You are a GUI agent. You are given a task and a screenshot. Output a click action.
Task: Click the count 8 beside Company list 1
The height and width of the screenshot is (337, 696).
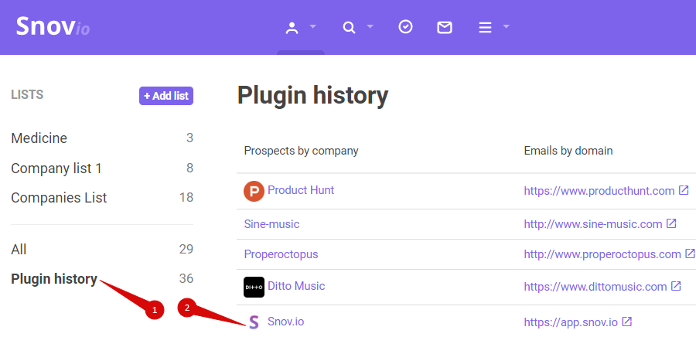(x=189, y=168)
